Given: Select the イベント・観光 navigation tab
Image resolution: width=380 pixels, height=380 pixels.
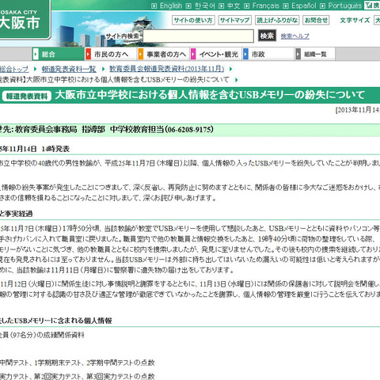Looking at the screenshot, I should tap(216, 54).
